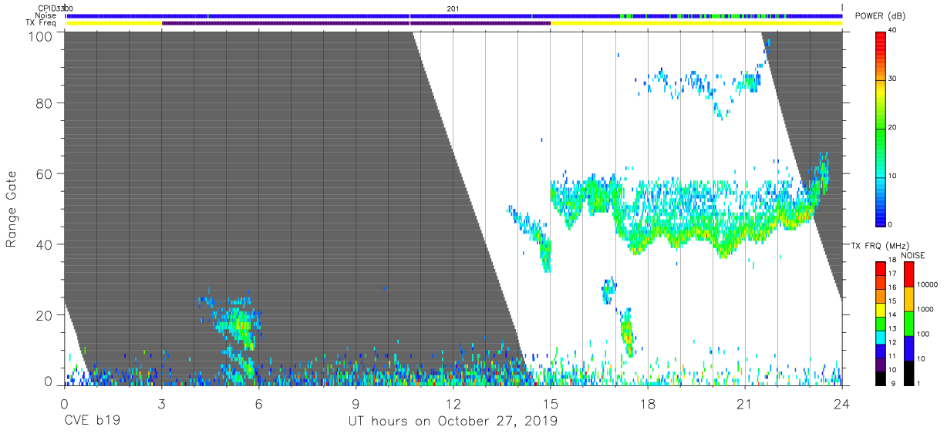Select the 10000 label in the noise legend
The height and width of the screenshot is (437, 947).
[927, 284]
